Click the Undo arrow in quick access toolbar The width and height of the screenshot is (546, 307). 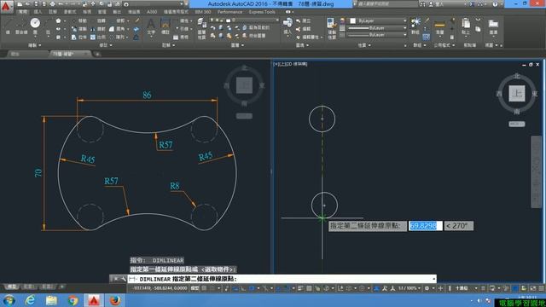point(61,4)
